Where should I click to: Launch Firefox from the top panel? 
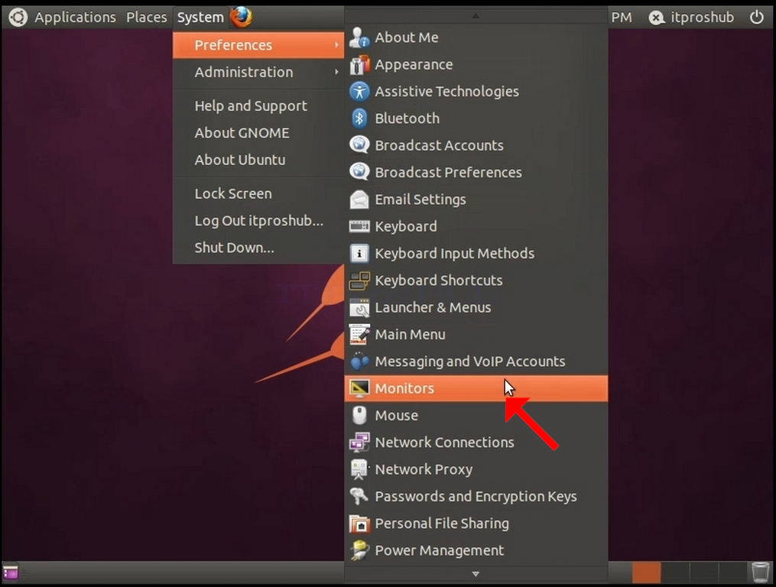[241, 17]
